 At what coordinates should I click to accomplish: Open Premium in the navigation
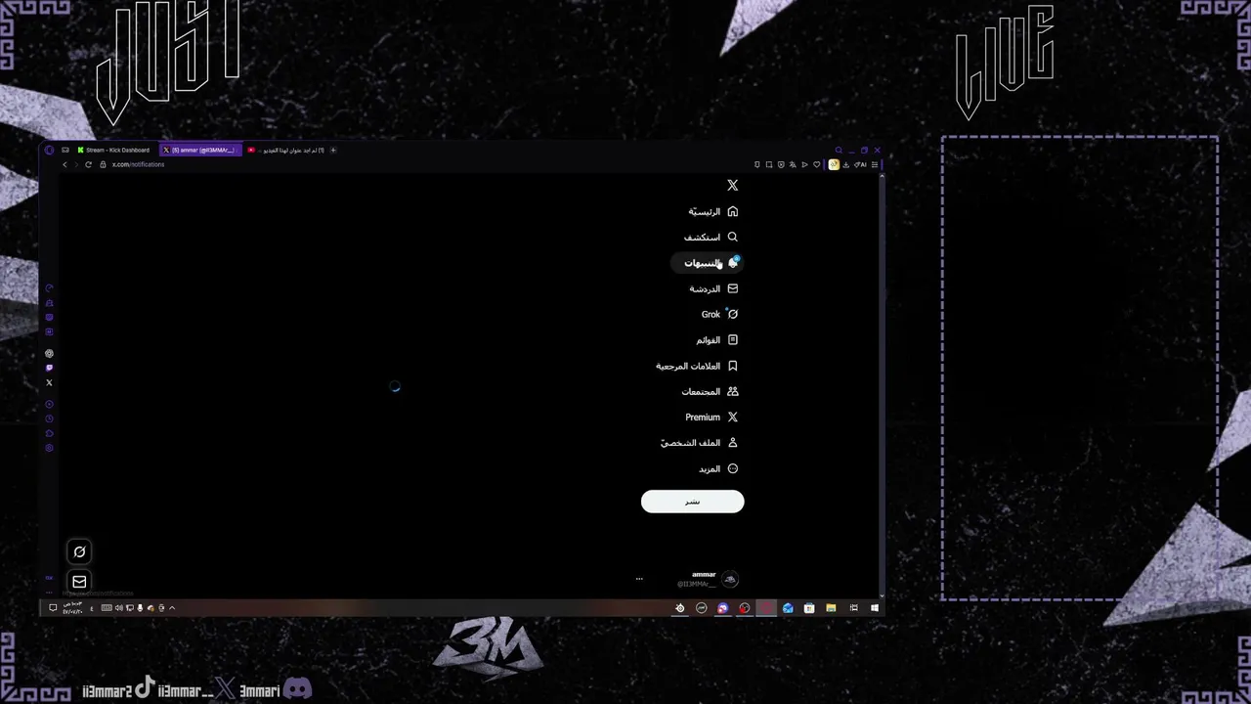pos(712,417)
